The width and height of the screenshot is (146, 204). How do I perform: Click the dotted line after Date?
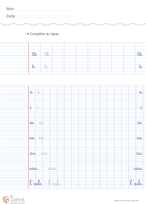click(x=44, y=17)
